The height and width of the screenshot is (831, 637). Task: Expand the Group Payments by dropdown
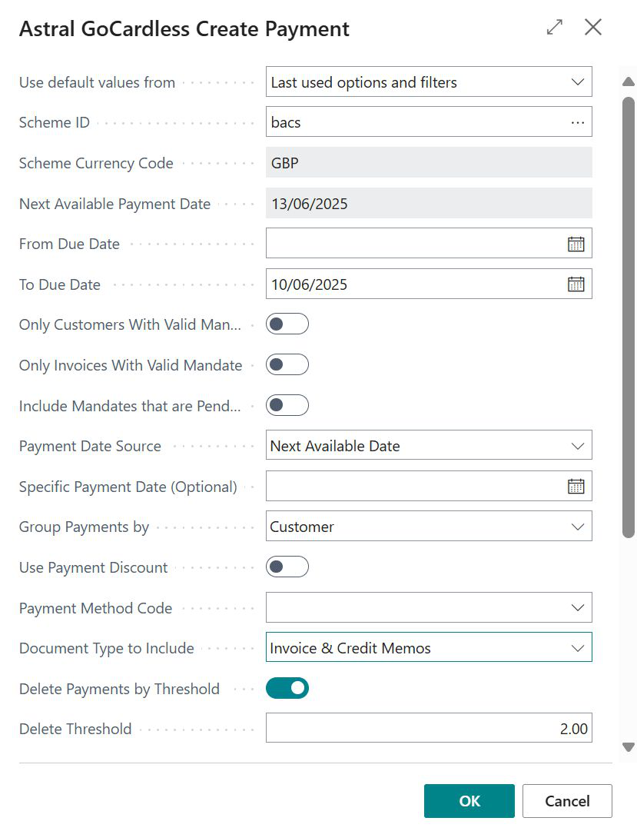pyautogui.click(x=578, y=527)
